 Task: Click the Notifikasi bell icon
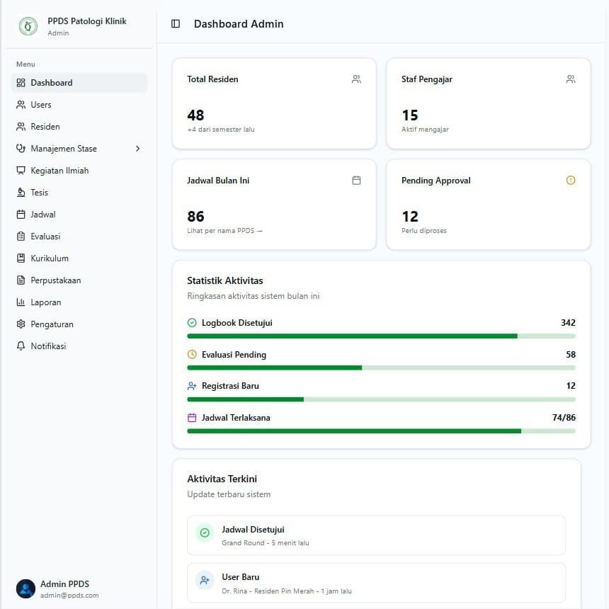(21, 346)
